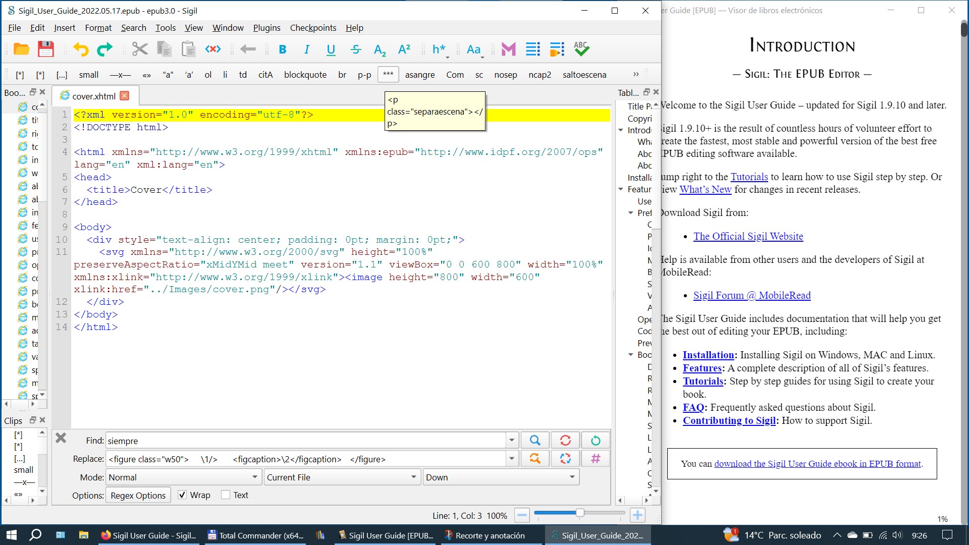The image size is (969, 545).
Task: Click the Replace All button
Action: click(x=565, y=459)
